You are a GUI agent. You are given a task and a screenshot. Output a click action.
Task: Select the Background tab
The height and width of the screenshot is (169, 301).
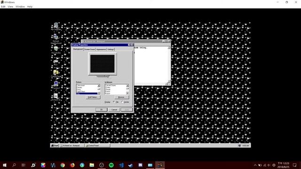click(78, 49)
